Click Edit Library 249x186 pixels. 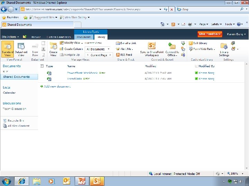(x=198, y=43)
